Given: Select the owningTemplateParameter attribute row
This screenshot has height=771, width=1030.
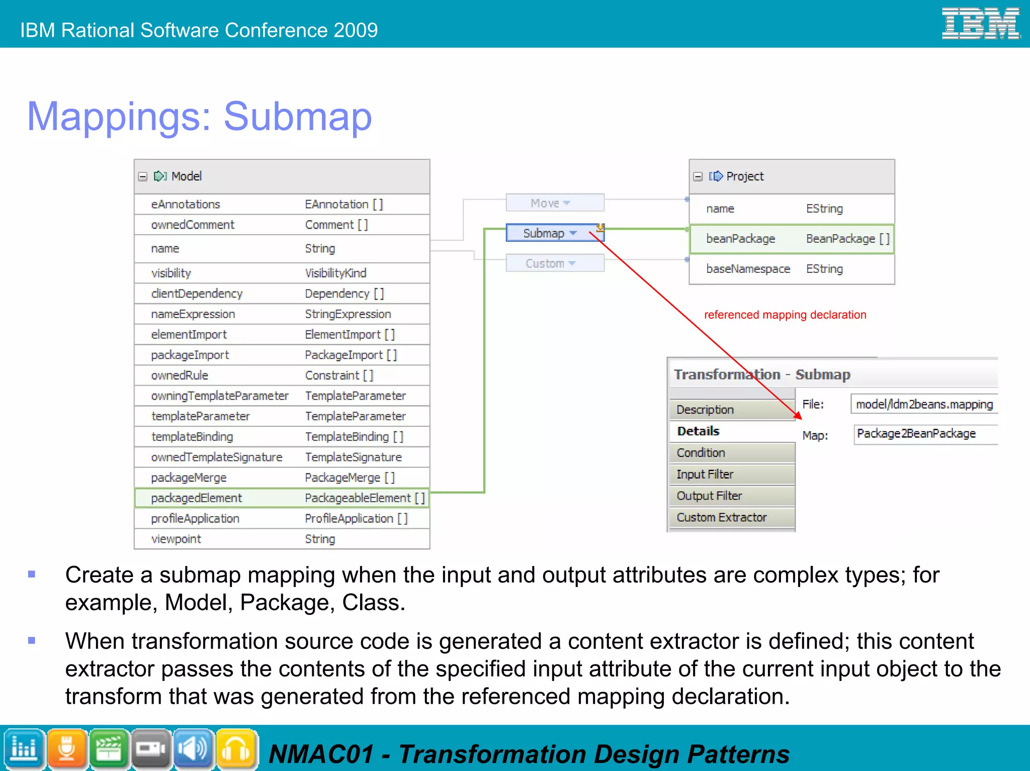Looking at the screenshot, I should tap(282, 396).
